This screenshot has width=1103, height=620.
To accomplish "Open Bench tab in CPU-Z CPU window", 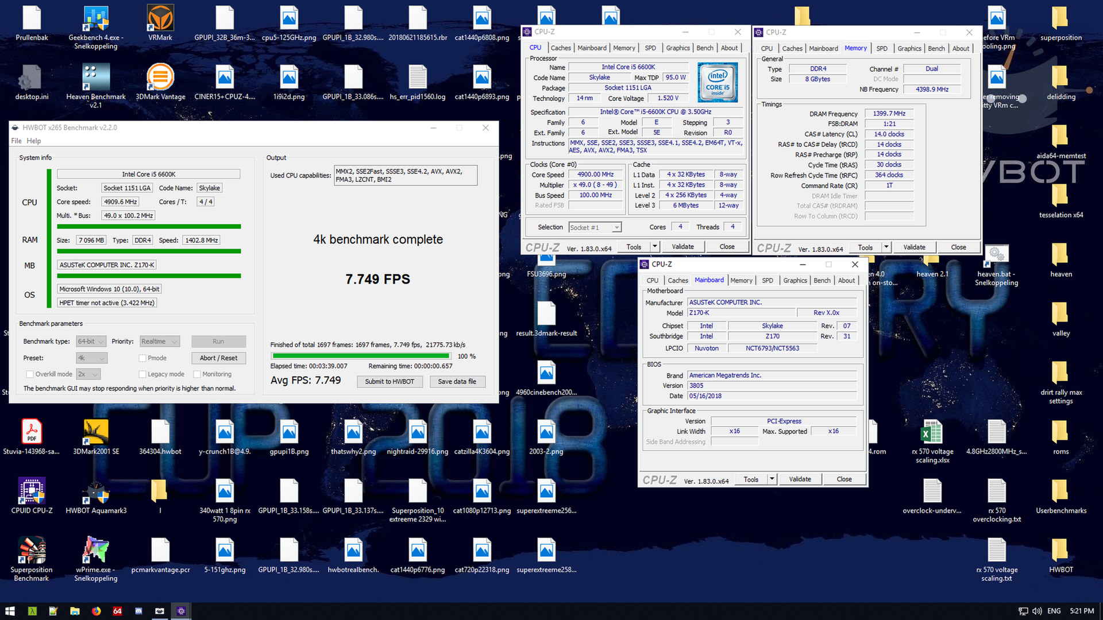I will click(x=705, y=48).
